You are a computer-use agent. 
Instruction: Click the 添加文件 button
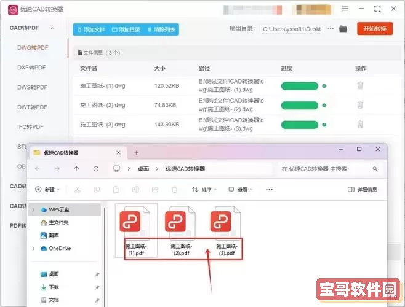pyautogui.click(x=91, y=29)
